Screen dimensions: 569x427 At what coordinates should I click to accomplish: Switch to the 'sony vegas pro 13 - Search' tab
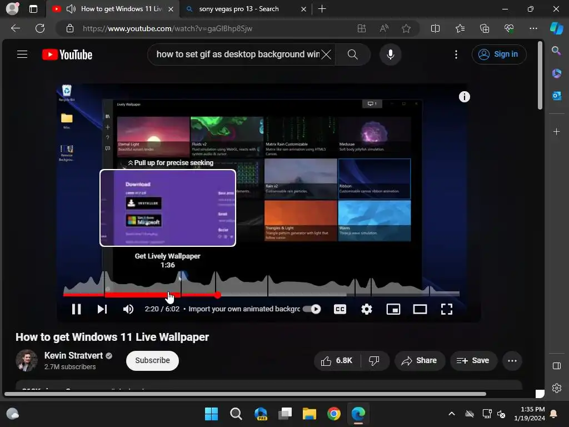click(x=245, y=9)
